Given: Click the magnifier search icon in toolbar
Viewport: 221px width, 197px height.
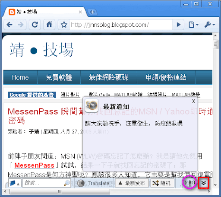Looking at the screenshot, I should click(x=67, y=183).
